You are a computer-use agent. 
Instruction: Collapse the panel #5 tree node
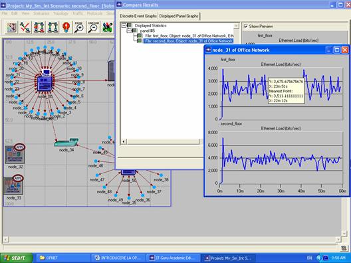129,31
